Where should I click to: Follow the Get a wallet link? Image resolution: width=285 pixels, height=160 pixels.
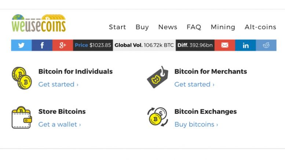(59, 124)
